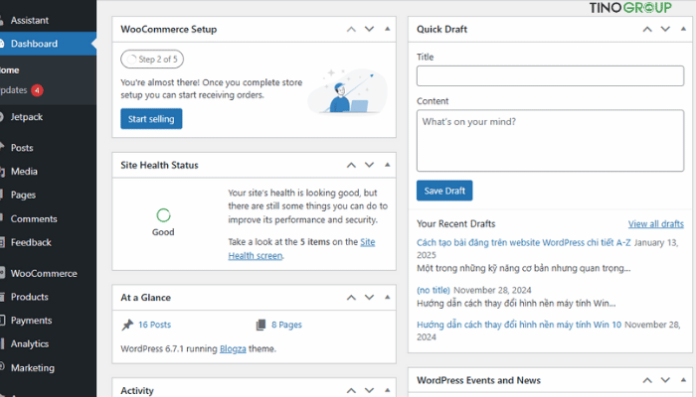The image size is (696, 397).
Task: Move Site Health Status widget up
Action: point(351,165)
